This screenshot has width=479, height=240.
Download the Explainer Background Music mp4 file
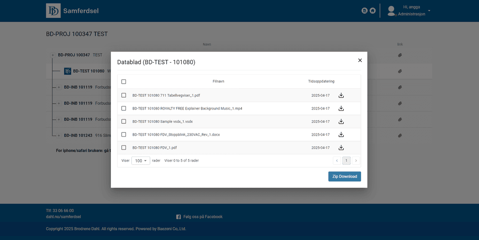(341, 108)
